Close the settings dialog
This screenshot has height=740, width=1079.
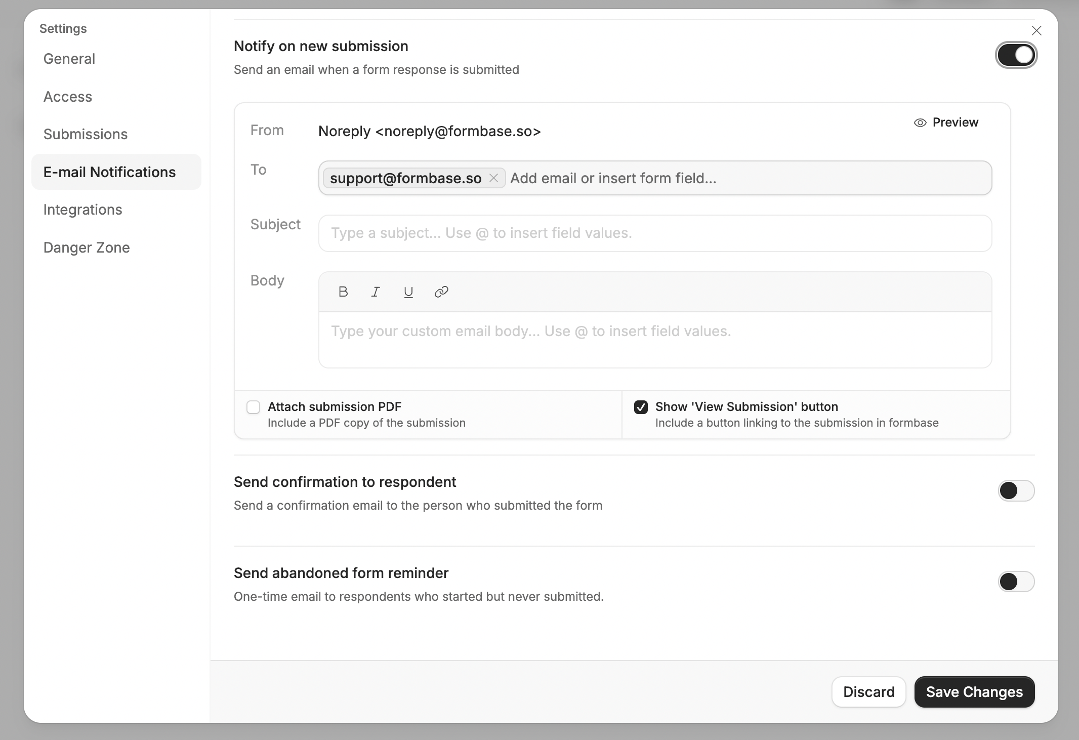pos(1036,31)
